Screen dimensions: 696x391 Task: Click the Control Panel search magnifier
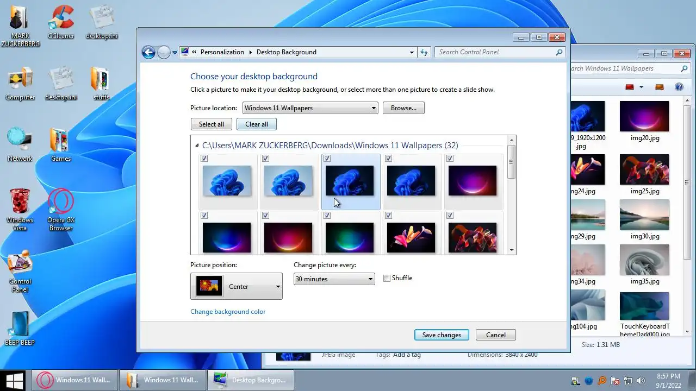559,52
